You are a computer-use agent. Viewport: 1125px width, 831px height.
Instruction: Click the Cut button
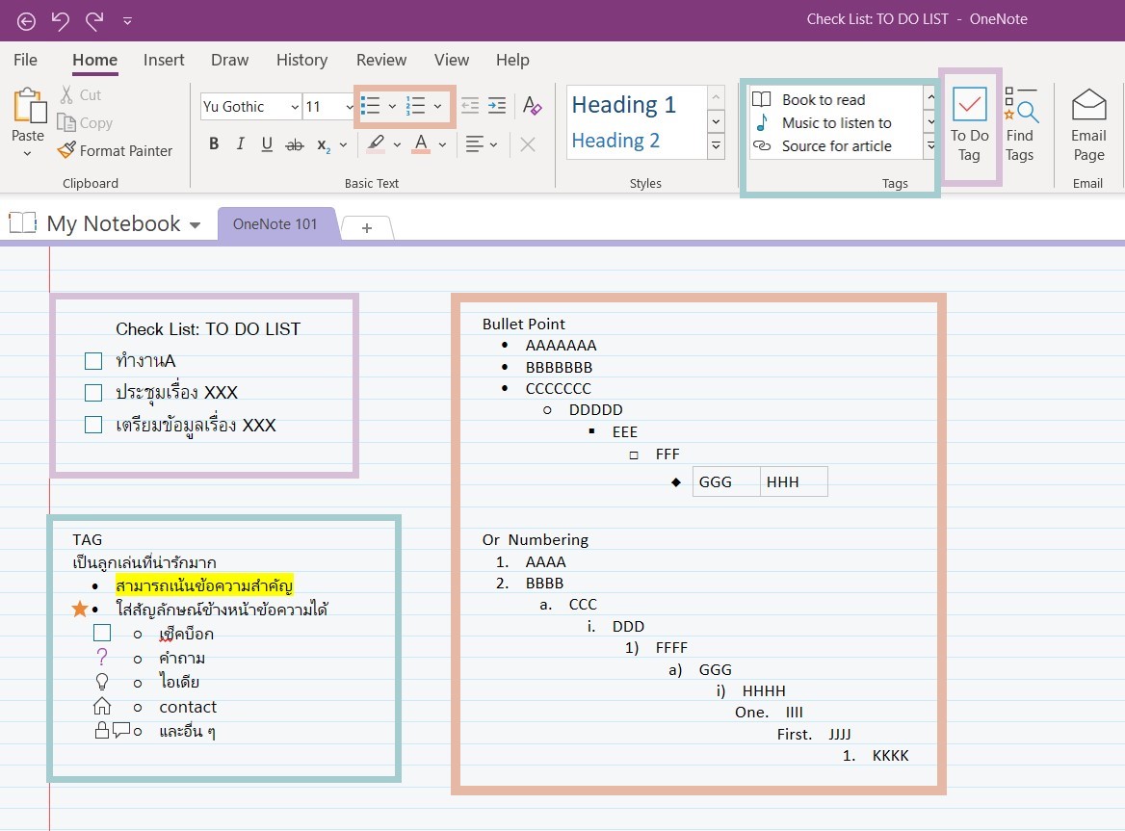coord(81,94)
